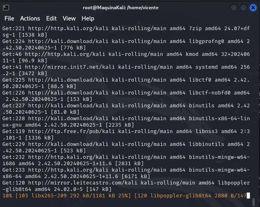Click the Get:227 binutils line
Screen dimensions: 260x207
126,109
